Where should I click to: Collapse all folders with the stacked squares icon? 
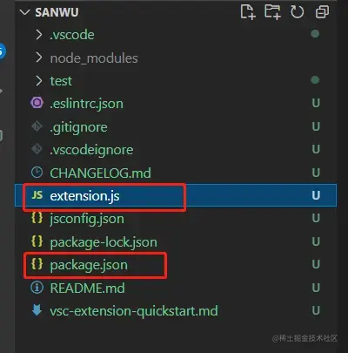point(322,12)
